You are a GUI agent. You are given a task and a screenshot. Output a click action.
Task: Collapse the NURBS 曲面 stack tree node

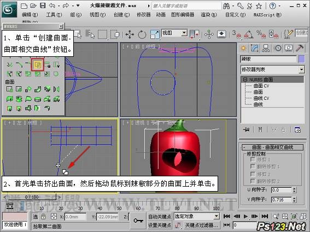245,79
